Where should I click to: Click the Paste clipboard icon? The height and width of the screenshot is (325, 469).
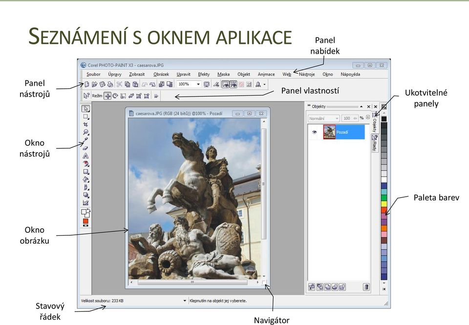tap(135, 84)
